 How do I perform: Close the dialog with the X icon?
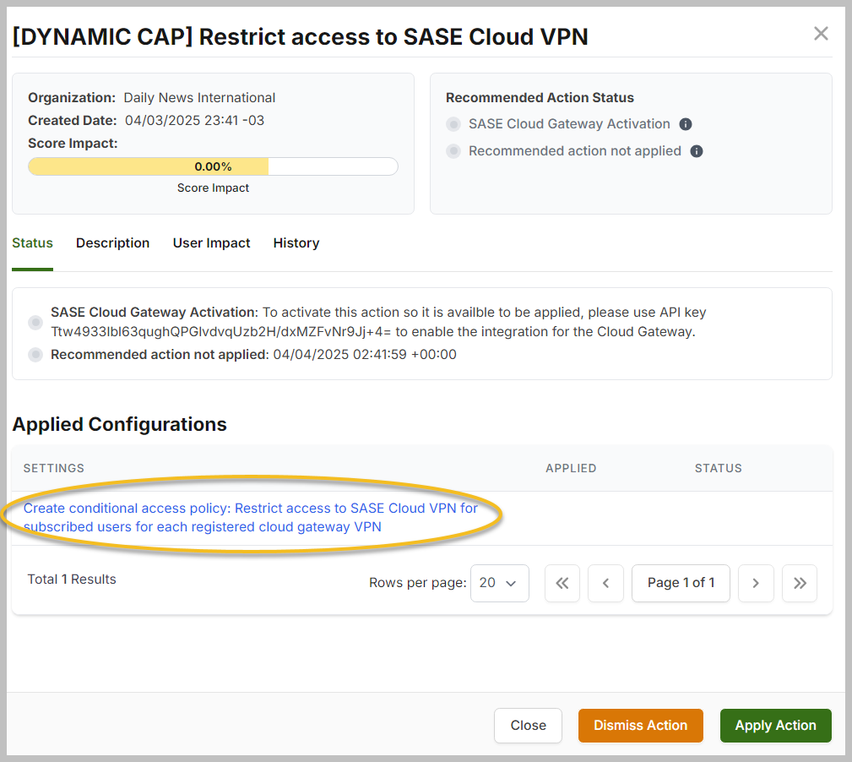tap(821, 34)
